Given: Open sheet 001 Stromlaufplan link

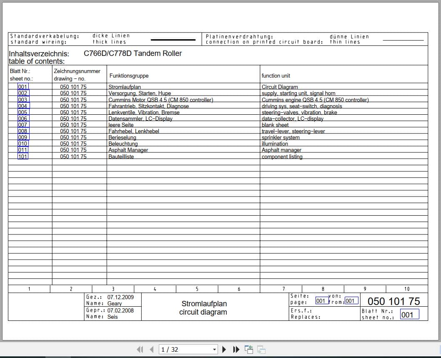Looking at the screenshot, I should click(23, 87).
